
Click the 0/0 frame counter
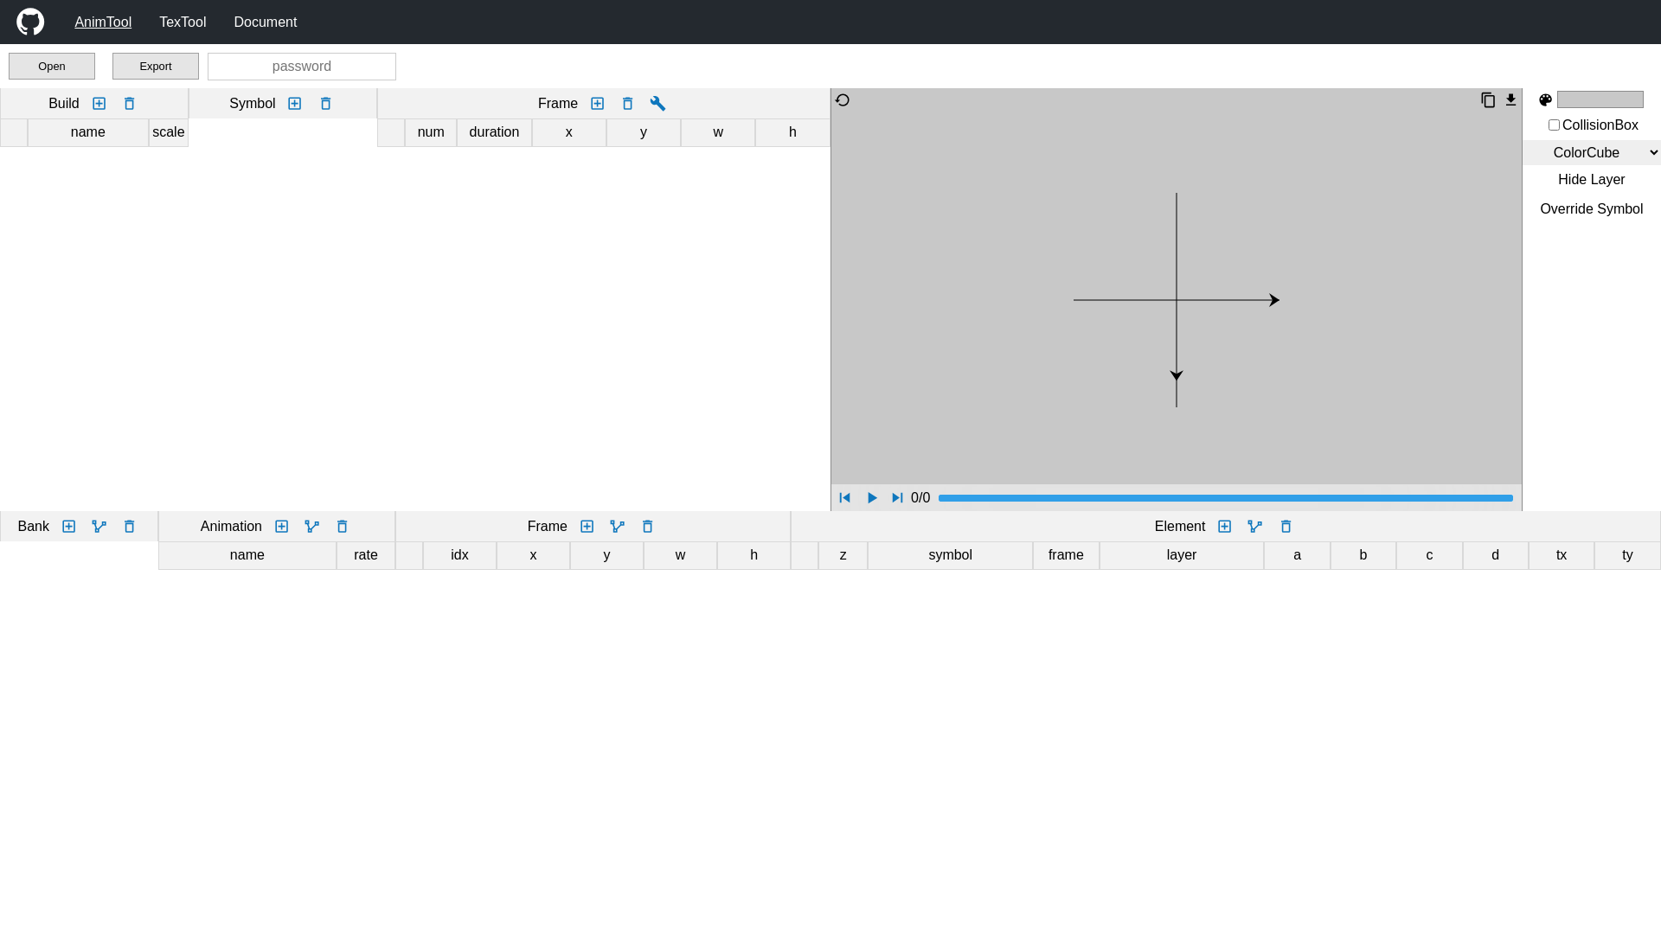point(920,498)
